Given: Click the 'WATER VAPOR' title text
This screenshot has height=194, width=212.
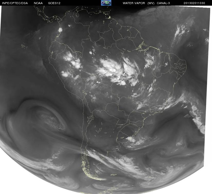Looking at the screenshot, I should [134, 3].
